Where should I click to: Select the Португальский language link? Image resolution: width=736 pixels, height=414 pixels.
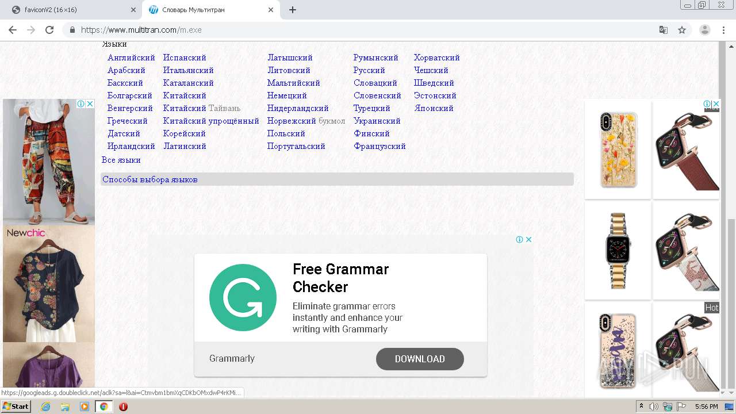(x=296, y=146)
